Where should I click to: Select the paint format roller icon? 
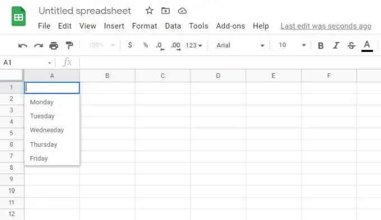point(69,45)
